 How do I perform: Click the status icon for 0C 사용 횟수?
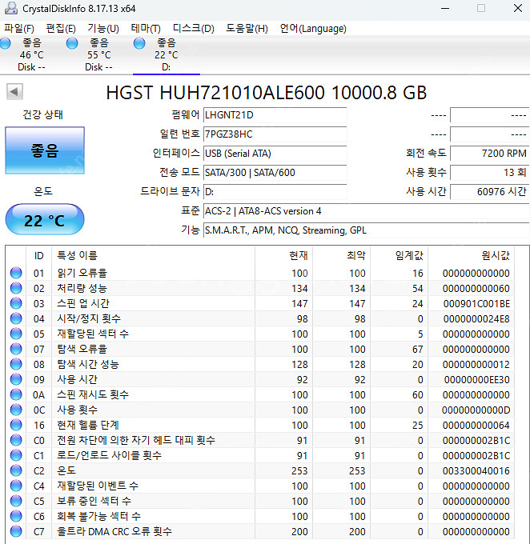(16, 410)
